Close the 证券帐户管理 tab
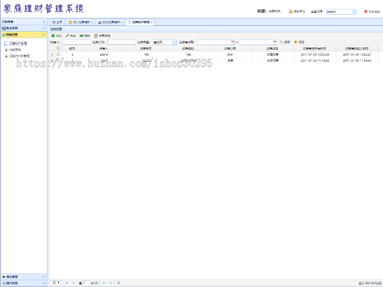Screen dimensions: 383x287 click(151, 22)
